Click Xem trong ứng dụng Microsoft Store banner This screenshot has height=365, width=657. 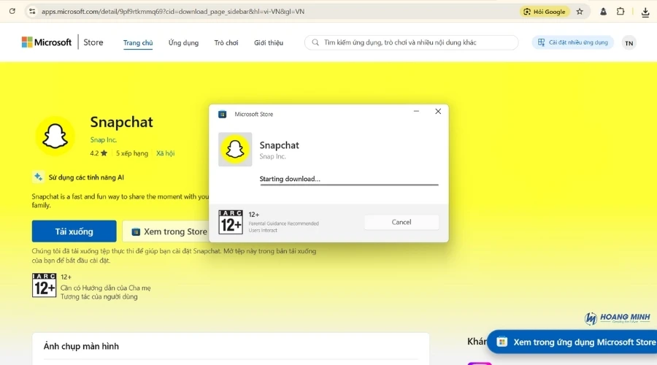pyautogui.click(x=575, y=342)
